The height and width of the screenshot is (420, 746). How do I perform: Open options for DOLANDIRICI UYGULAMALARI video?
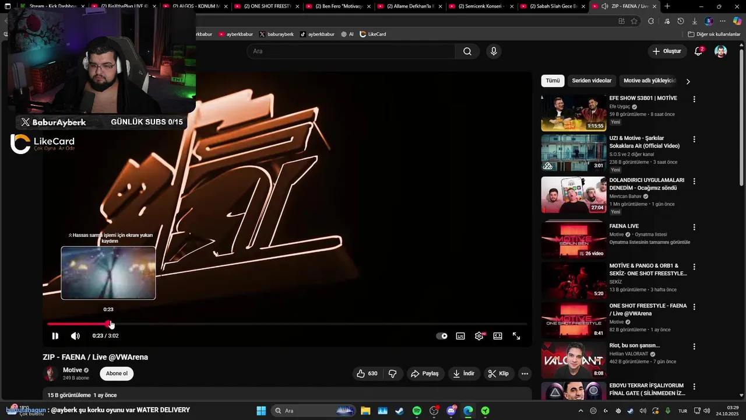tap(694, 181)
